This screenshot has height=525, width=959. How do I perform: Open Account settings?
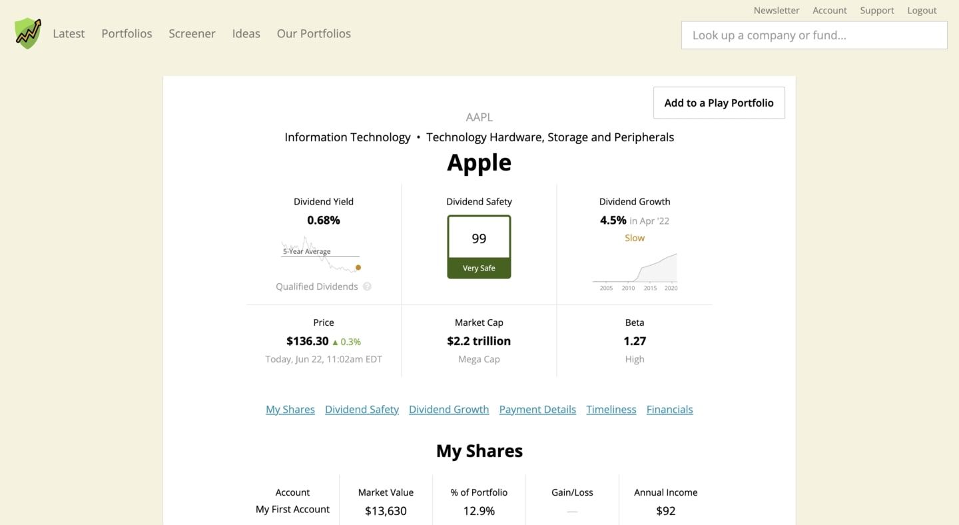pos(829,10)
